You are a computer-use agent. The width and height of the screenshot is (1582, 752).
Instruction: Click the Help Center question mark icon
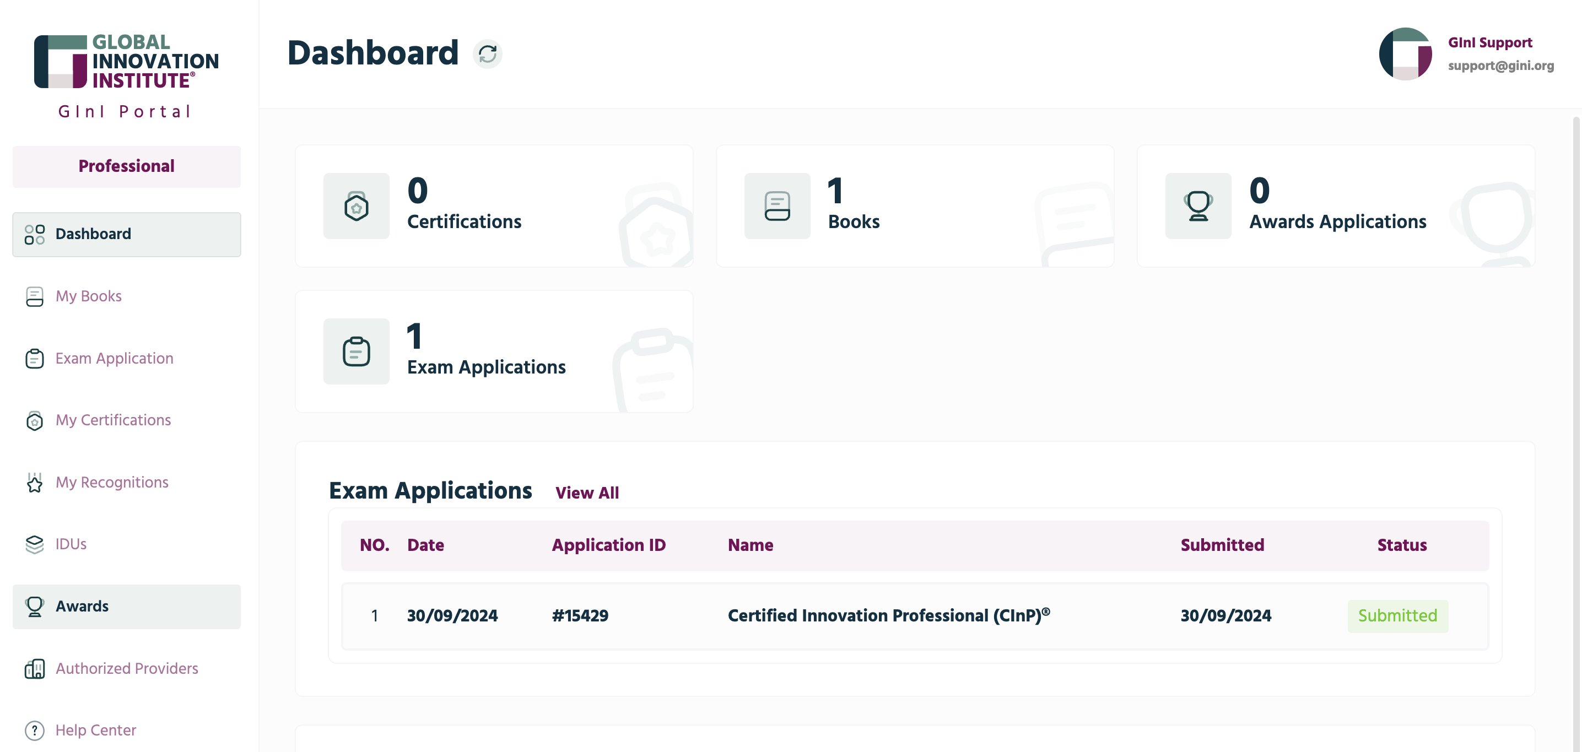click(x=34, y=731)
